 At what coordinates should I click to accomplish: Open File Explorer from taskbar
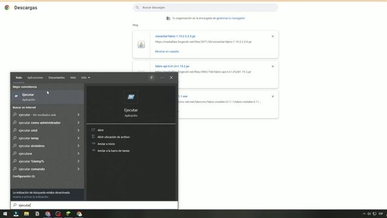[27, 214]
